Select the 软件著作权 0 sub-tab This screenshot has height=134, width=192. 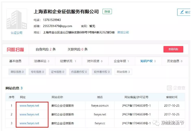pos(102,72)
